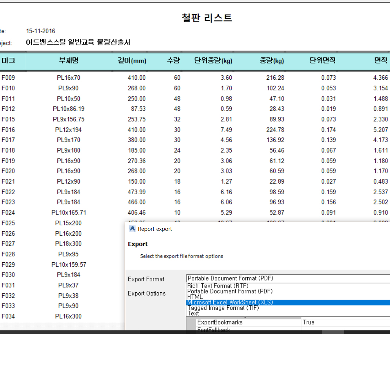The width and height of the screenshot is (390, 390).
Task: Click part name PL9x170
Action: (69, 140)
